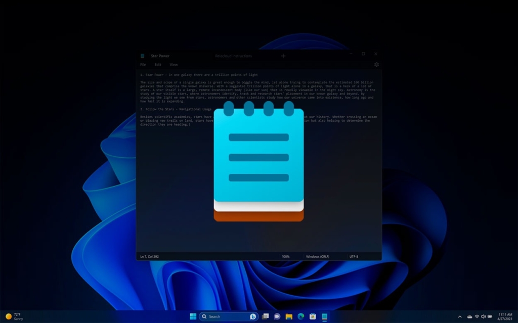Open the Edit menu
The image size is (518, 323).
tap(158, 65)
